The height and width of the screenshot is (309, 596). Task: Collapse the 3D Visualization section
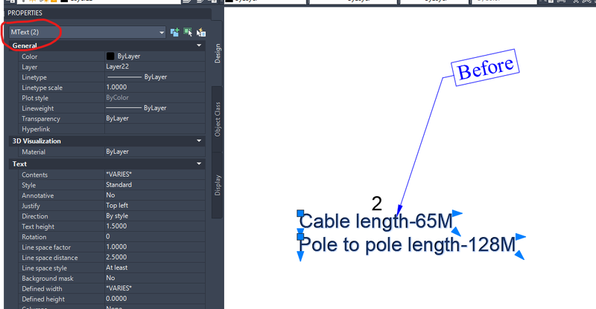click(x=199, y=140)
